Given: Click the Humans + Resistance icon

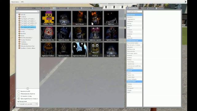Looking at the screenshot, I should [19, 29].
